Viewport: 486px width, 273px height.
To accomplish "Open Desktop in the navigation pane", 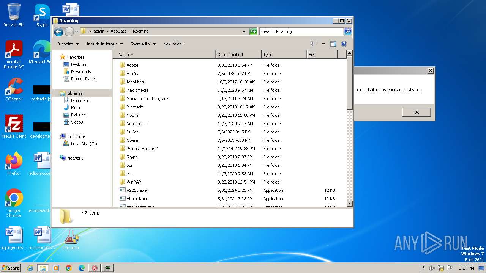I will click(x=78, y=64).
